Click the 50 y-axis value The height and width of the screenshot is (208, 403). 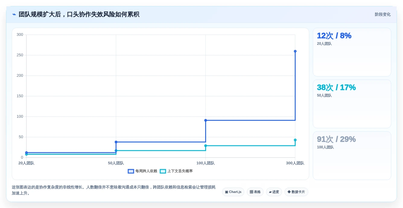point(21,137)
